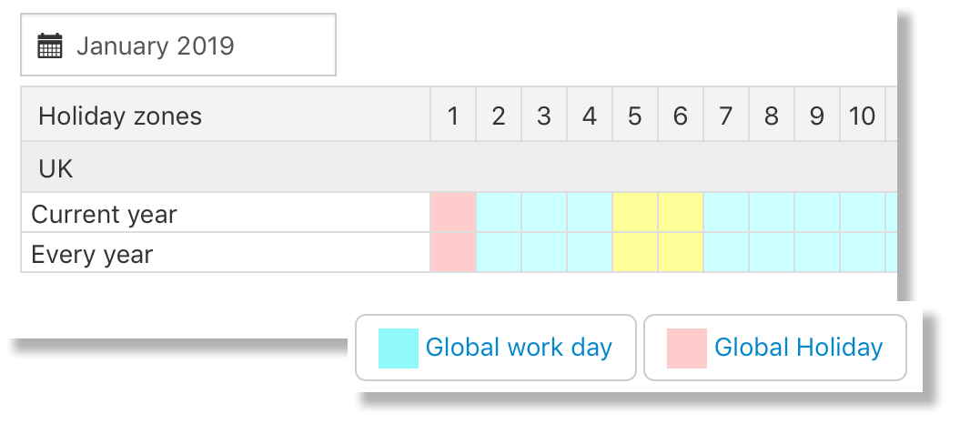Click the day 4 column header
The height and width of the screenshot is (424, 960).
[x=590, y=116]
